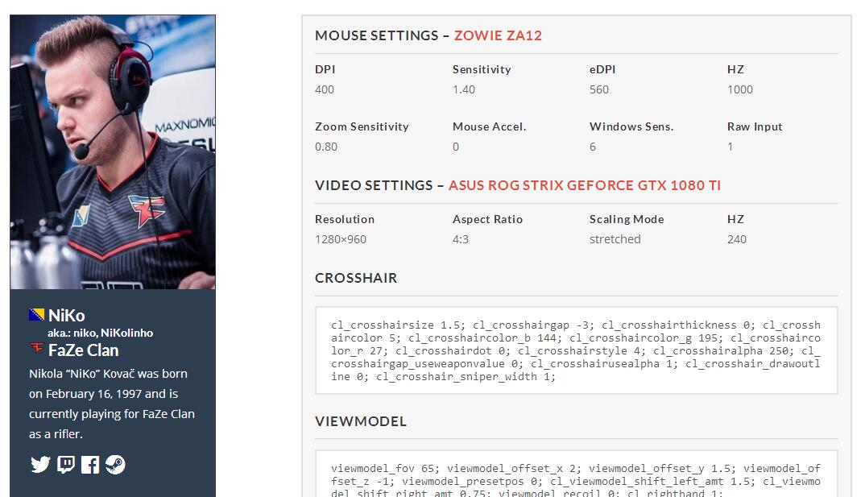Click the eDPI label
The width and height of the screenshot is (861, 497).
(x=602, y=70)
